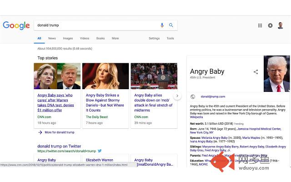Screen dimensions: 291x182
Task: Click the Jamaica Hospital Medical Center link
Action: click(259, 129)
